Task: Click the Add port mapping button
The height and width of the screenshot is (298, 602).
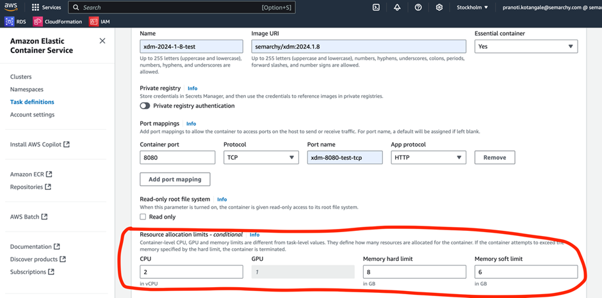Action: tap(175, 179)
